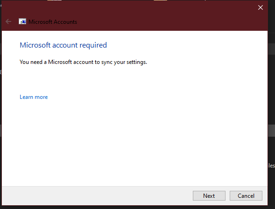The image size is (275, 209).
Task: Go back using the arrow icon
Action: coord(8,22)
